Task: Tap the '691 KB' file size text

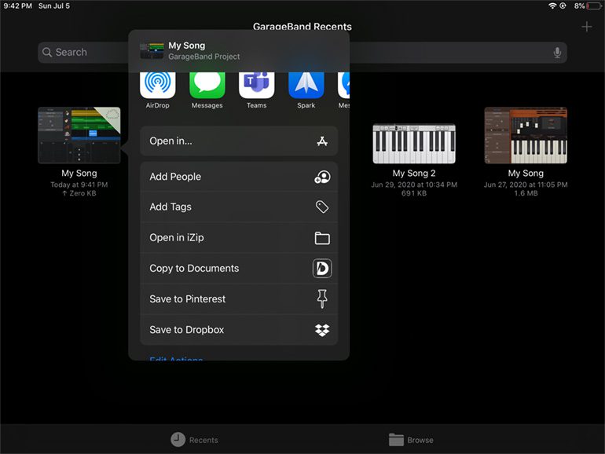Action: click(414, 193)
